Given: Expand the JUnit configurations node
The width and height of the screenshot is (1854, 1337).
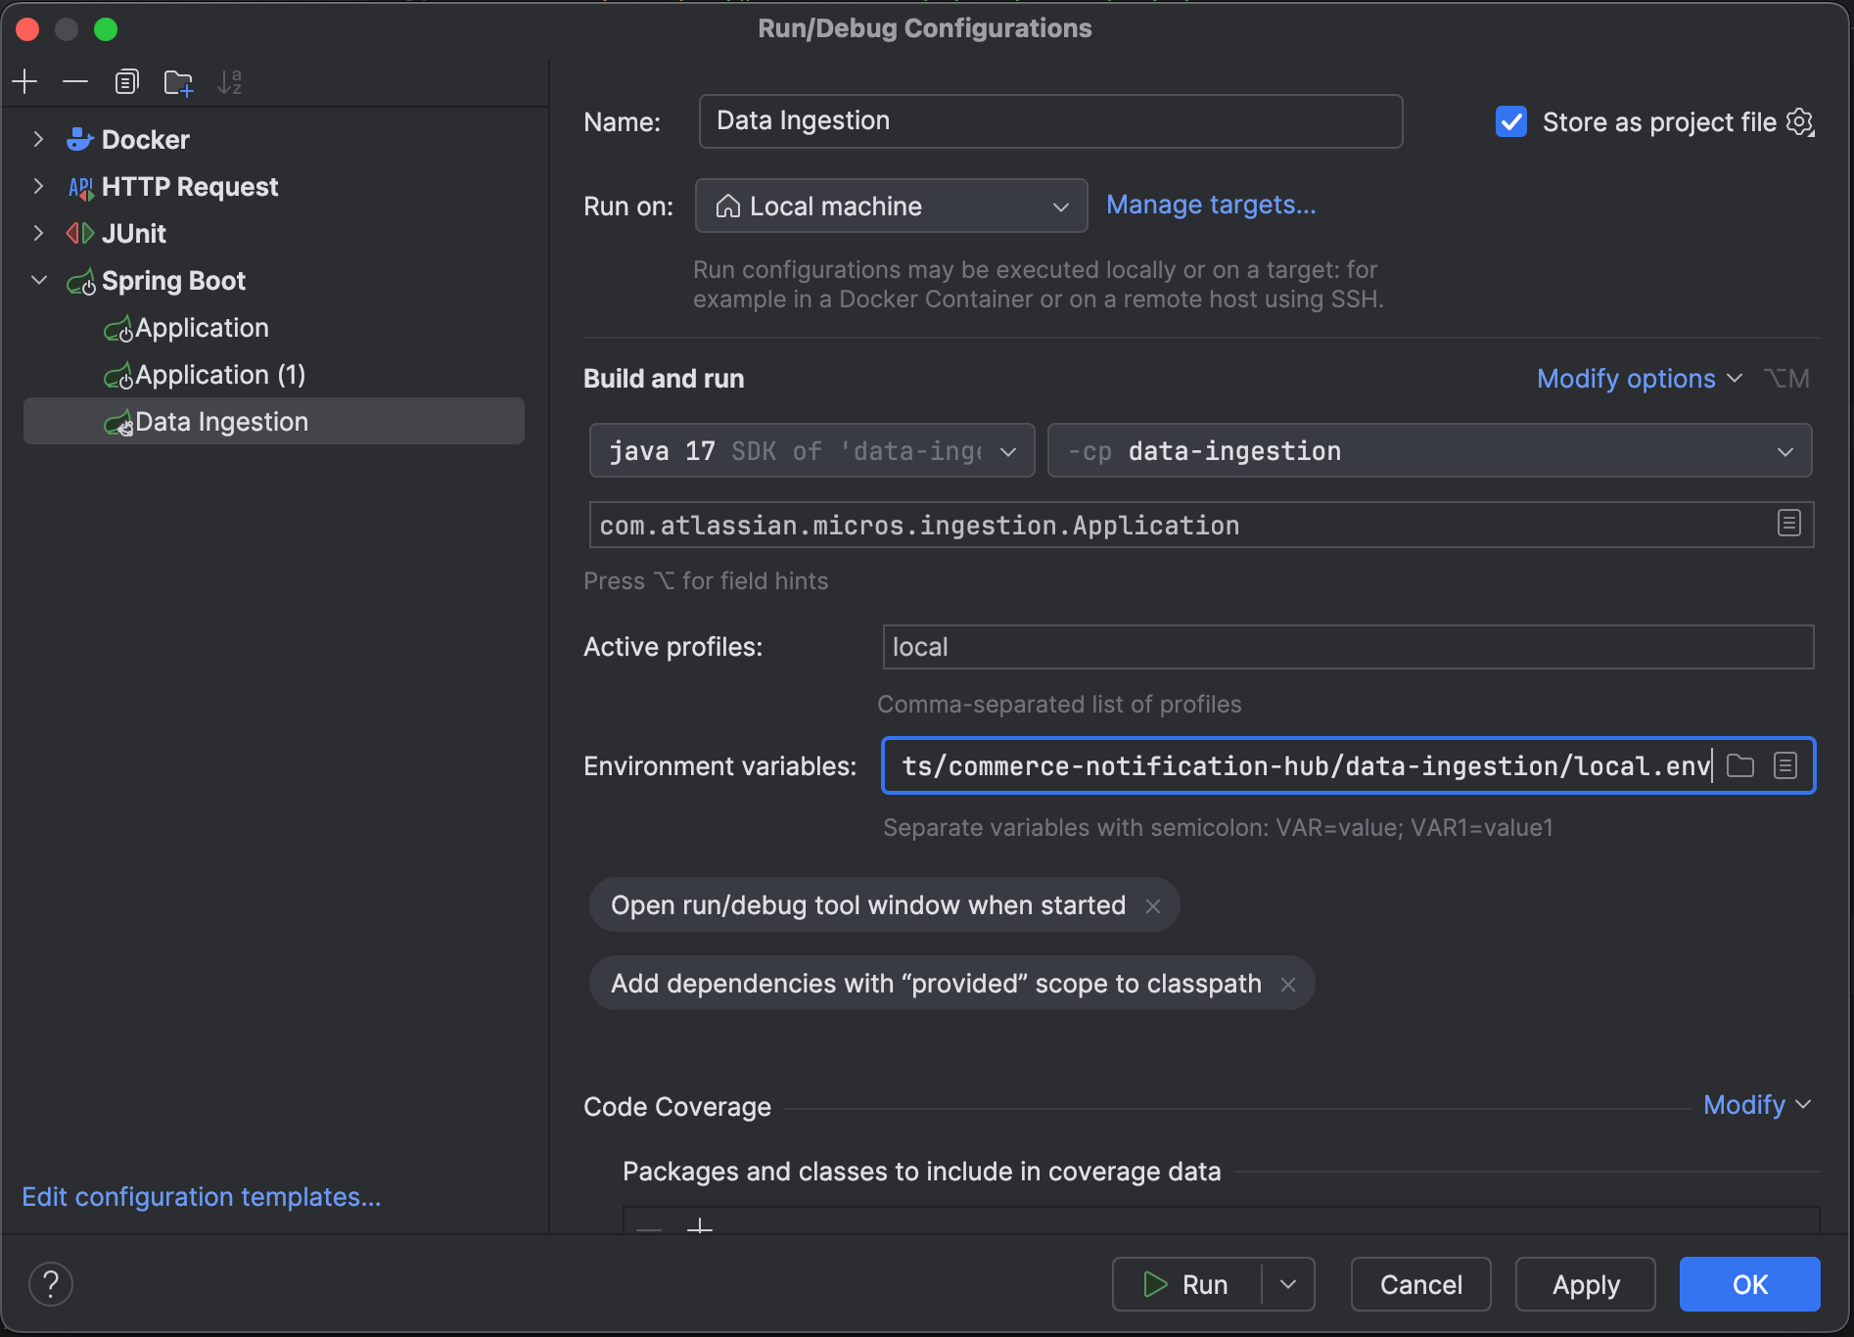Looking at the screenshot, I should (x=38, y=233).
